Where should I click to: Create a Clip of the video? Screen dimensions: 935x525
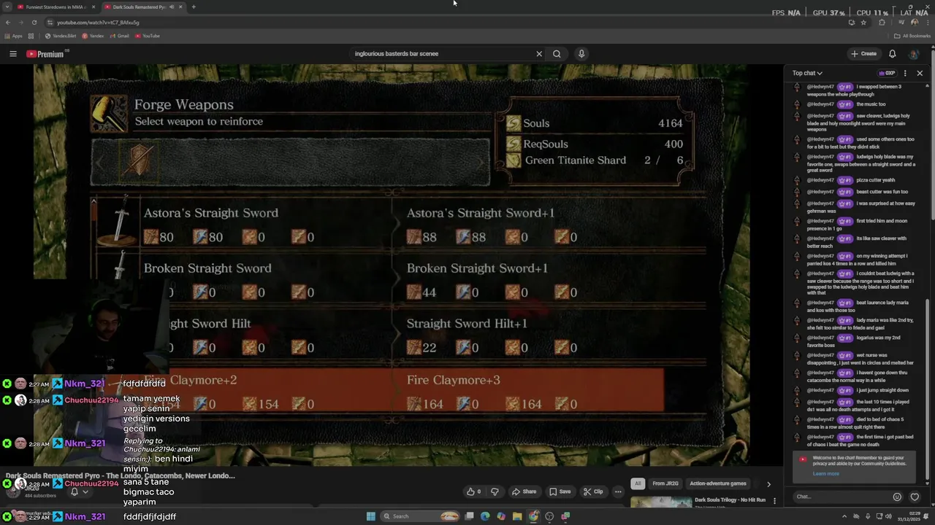[593, 491]
